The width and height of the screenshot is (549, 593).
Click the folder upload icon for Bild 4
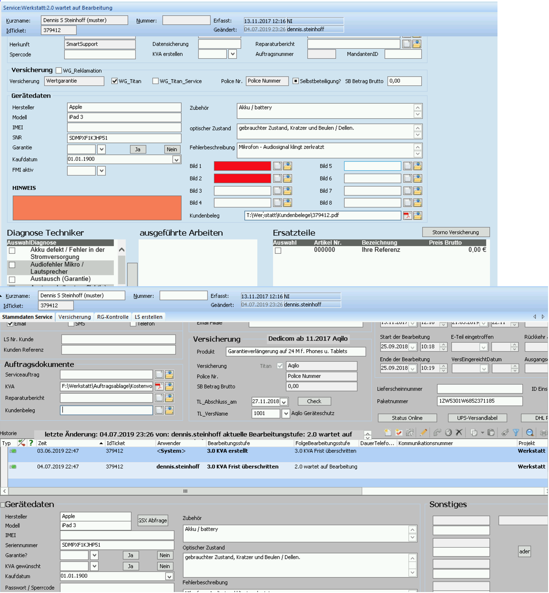[288, 203]
